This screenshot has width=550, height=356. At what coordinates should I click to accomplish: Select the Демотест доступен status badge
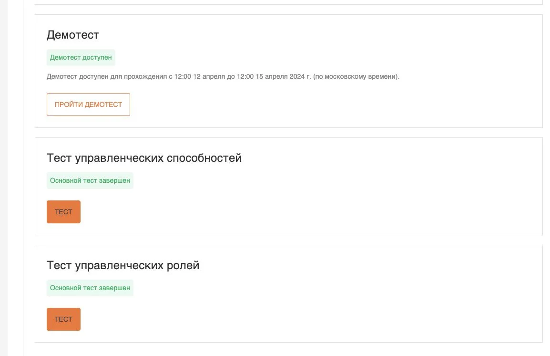81,57
